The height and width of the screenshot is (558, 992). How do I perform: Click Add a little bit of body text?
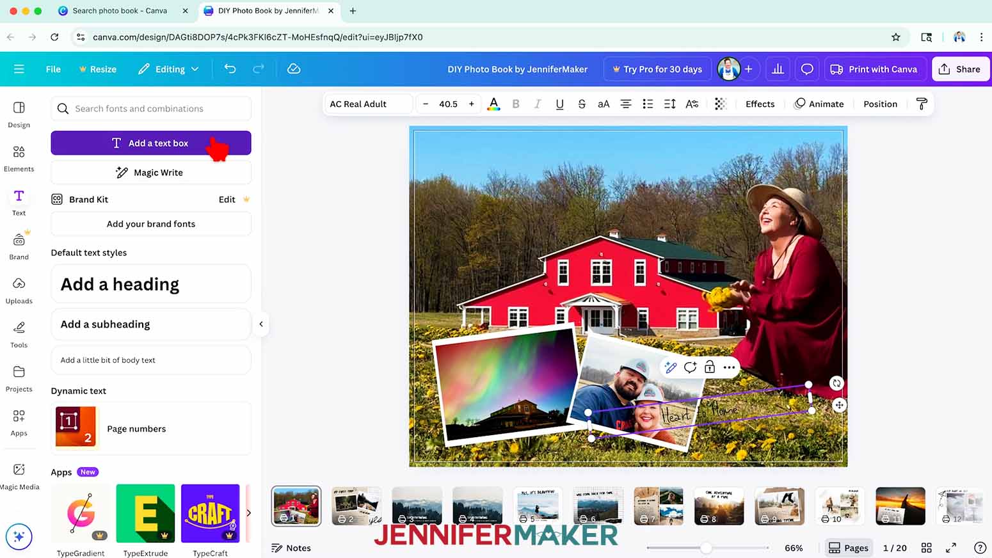point(151,360)
